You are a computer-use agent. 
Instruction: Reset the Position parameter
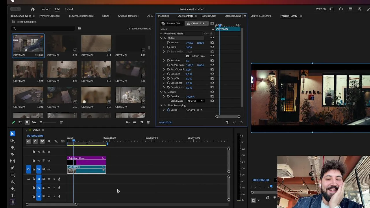[212, 43]
